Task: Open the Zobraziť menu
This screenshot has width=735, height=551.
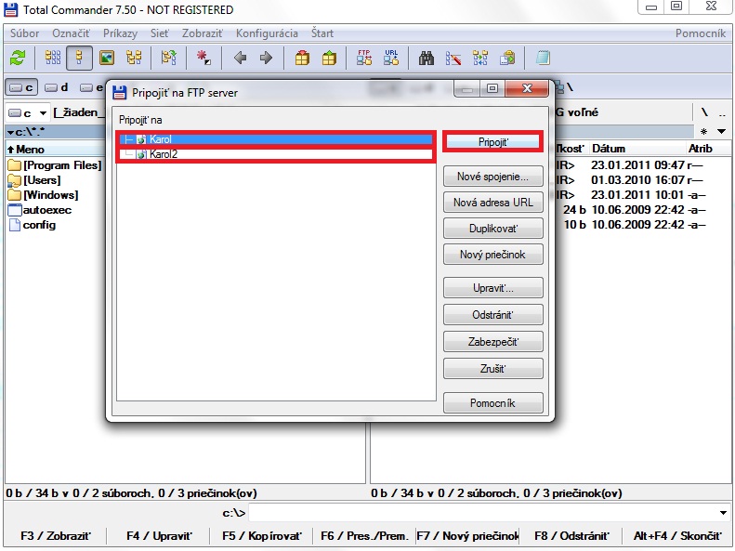Action: click(x=203, y=33)
